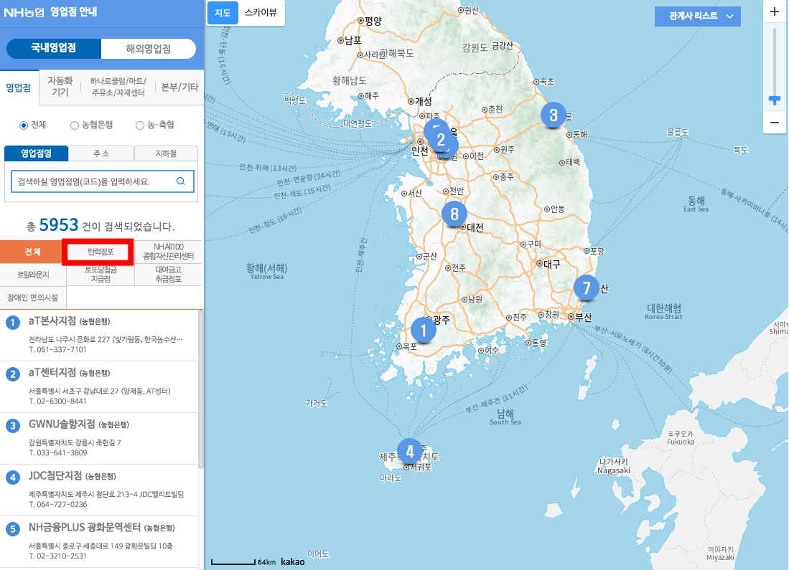Switch map to 지도 view
Viewport: 789px width, 570px height.
click(x=223, y=13)
